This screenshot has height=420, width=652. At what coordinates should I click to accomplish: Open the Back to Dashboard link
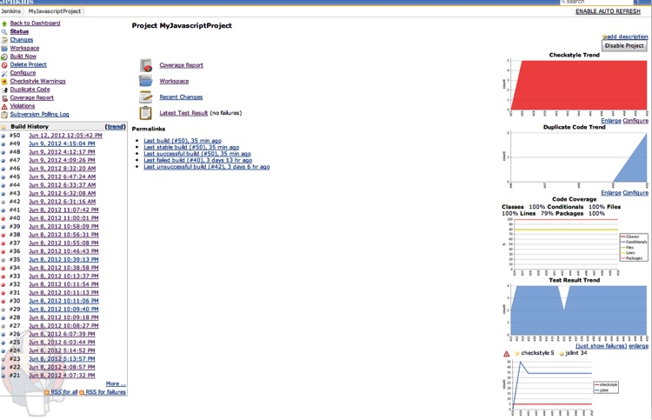(35, 23)
